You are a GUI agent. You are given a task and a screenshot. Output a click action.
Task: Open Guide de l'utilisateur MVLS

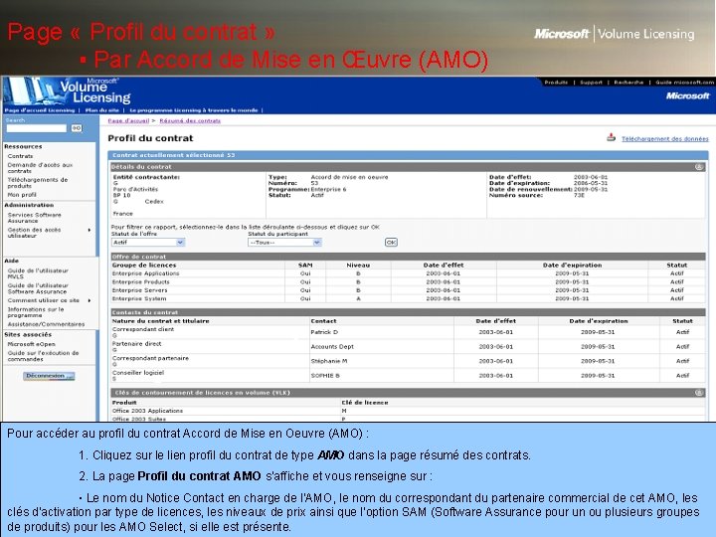(38, 273)
